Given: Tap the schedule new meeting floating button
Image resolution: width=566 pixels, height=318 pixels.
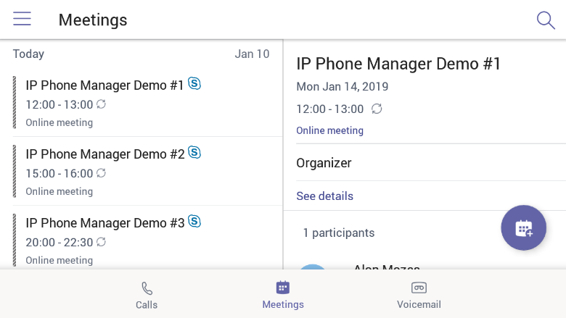Looking at the screenshot, I should point(523,227).
